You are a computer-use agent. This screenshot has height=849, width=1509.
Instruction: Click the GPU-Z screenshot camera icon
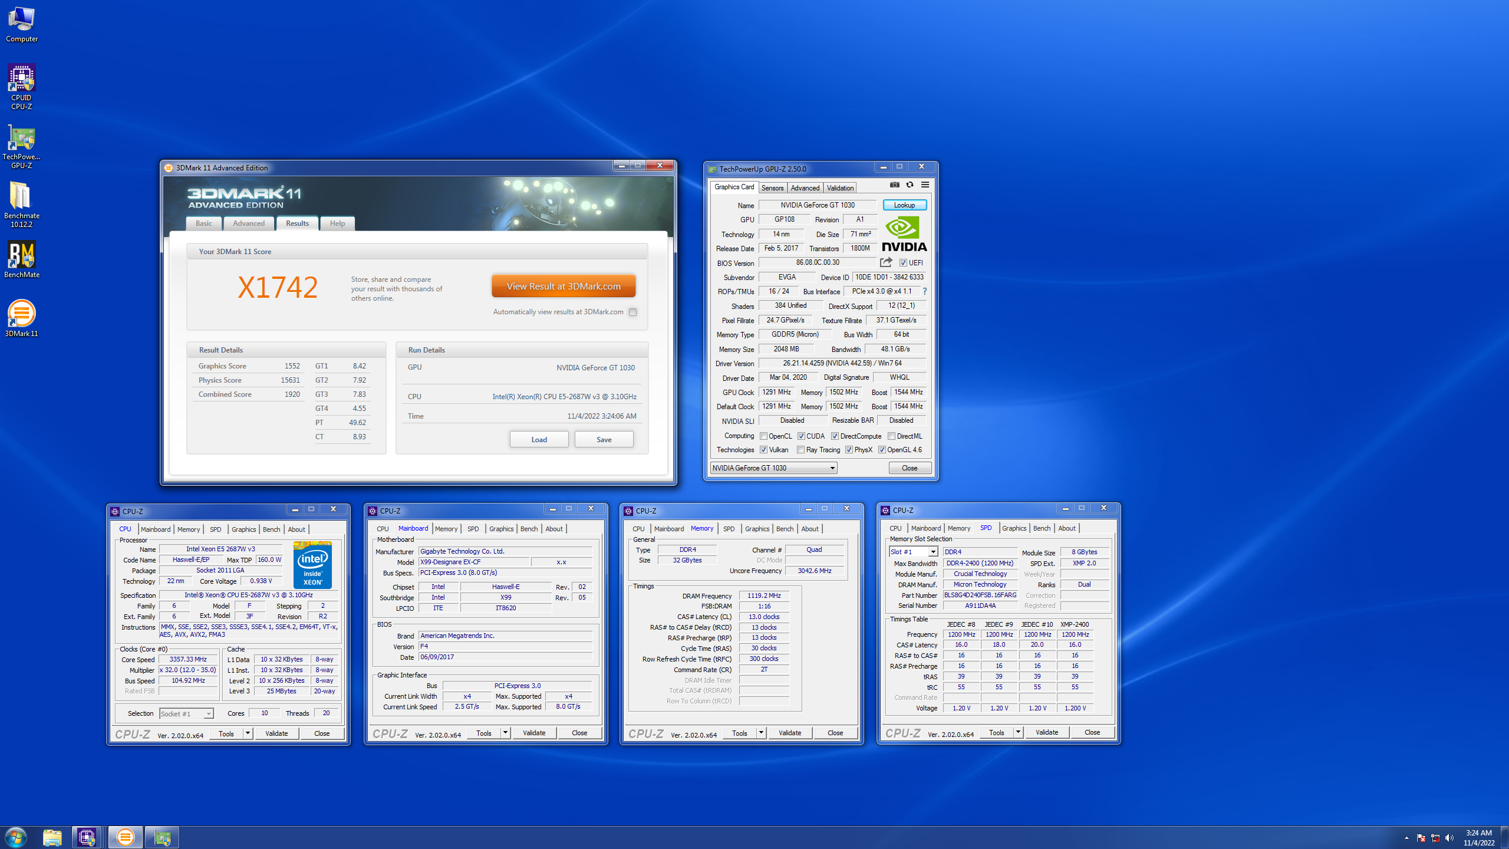coord(894,185)
